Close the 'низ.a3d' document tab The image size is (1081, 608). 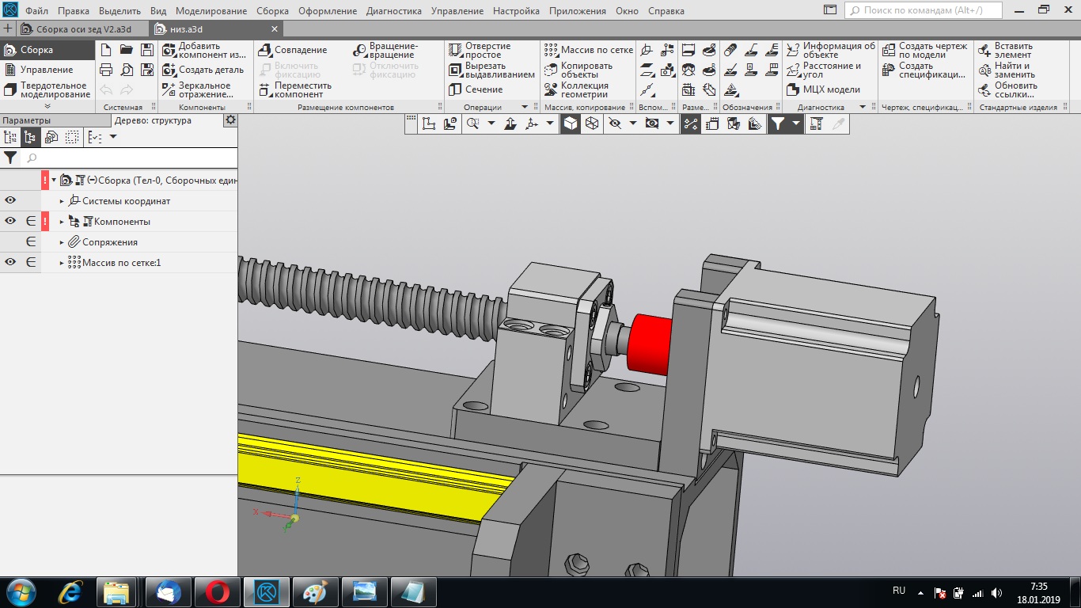point(275,29)
